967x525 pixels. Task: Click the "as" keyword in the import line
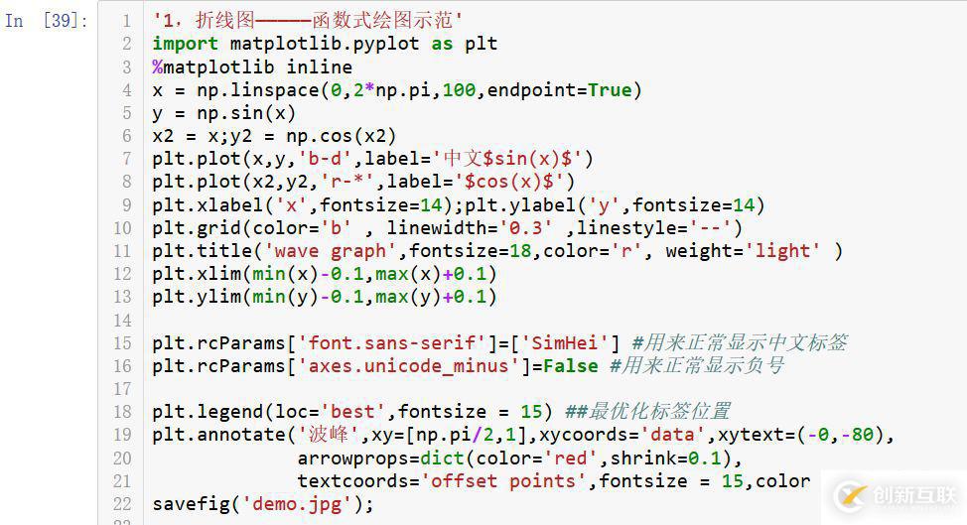[x=442, y=44]
